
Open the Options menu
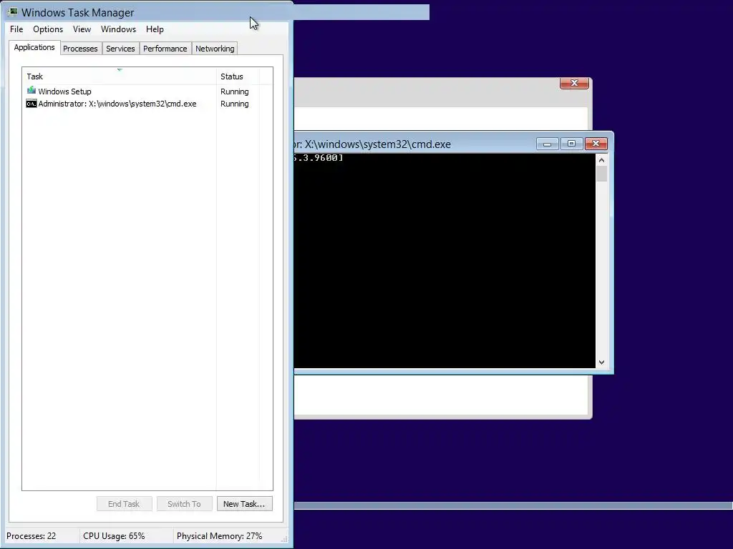pos(48,29)
